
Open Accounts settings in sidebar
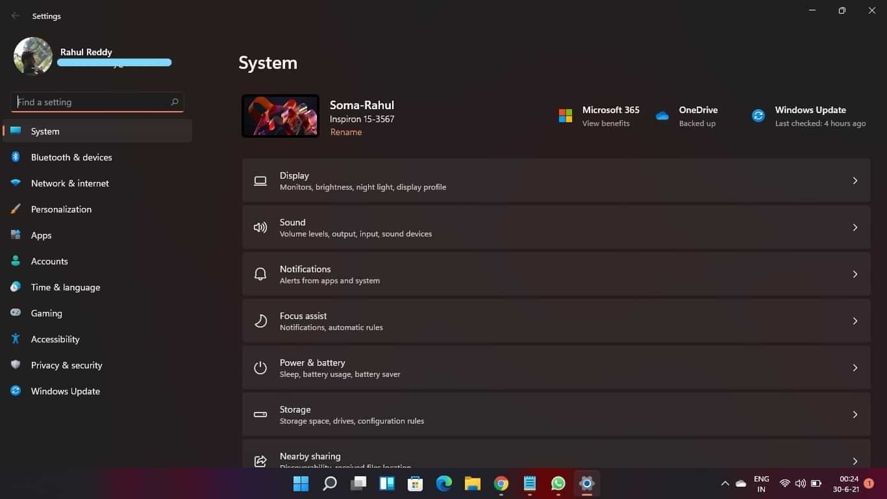click(97, 261)
